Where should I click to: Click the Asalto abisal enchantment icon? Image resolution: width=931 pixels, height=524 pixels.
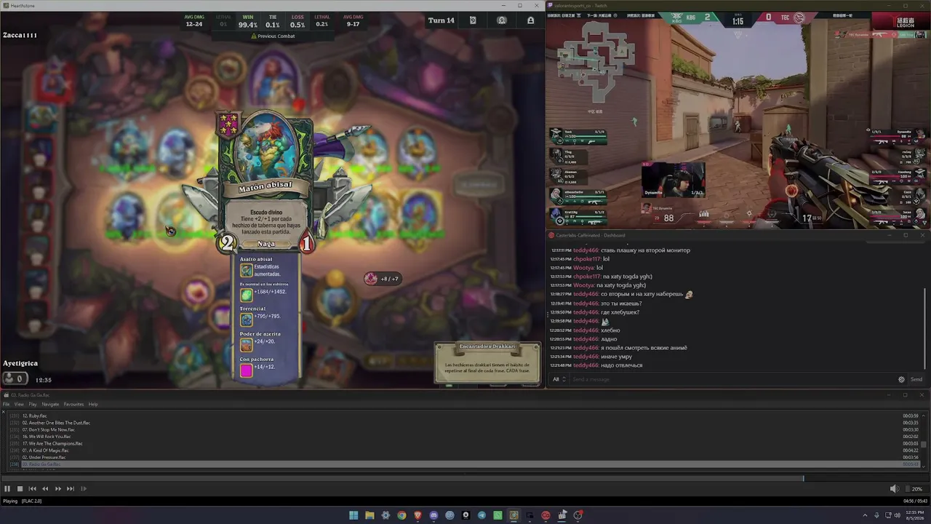247,270
